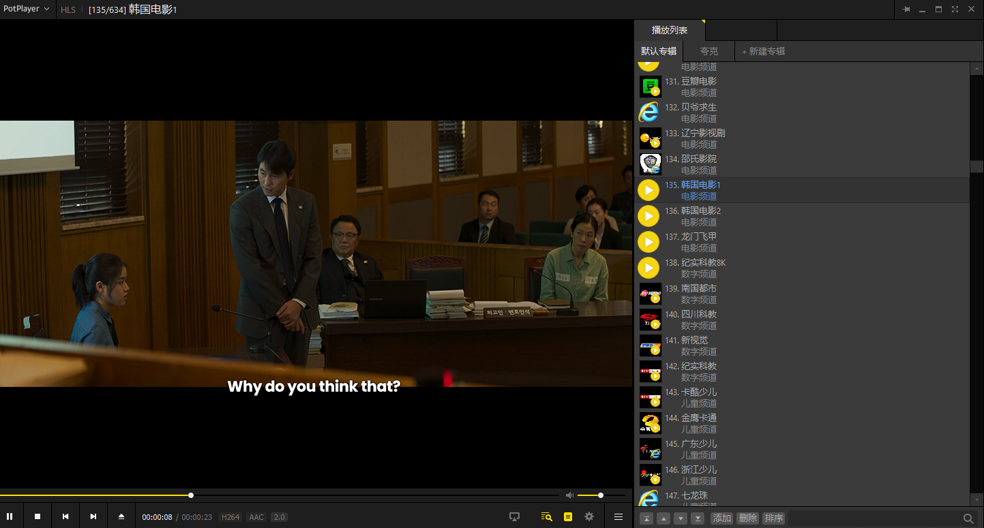Move selected playlist item down one
Screen dimensions: 984x528
pos(681,518)
